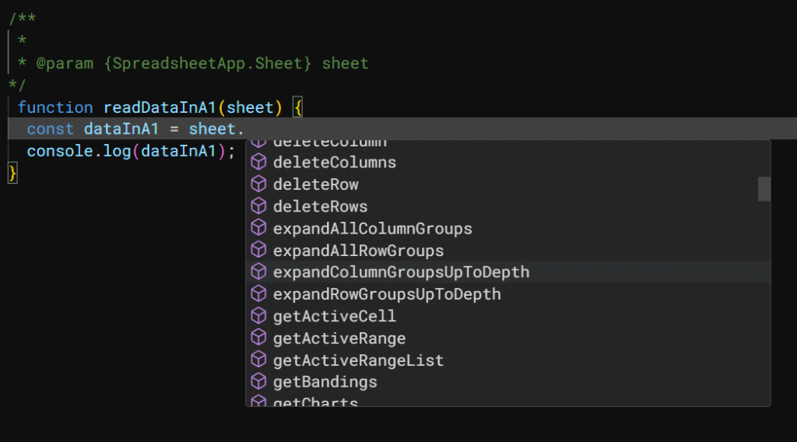Click the sheet parameter in function signature

(x=249, y=107)
